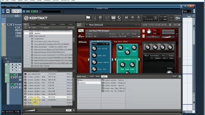
Task: Open the Master editor icon
Action: tap(94, 18)
